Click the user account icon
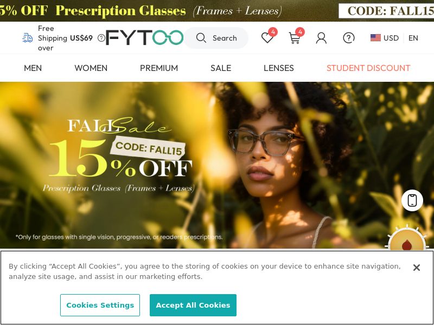The width and height of the screenshot is (434, 325). [321, 38]
